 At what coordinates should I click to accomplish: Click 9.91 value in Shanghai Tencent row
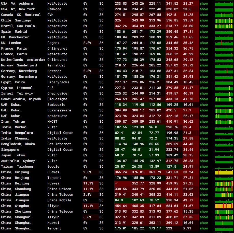click(x=187, y=228)
